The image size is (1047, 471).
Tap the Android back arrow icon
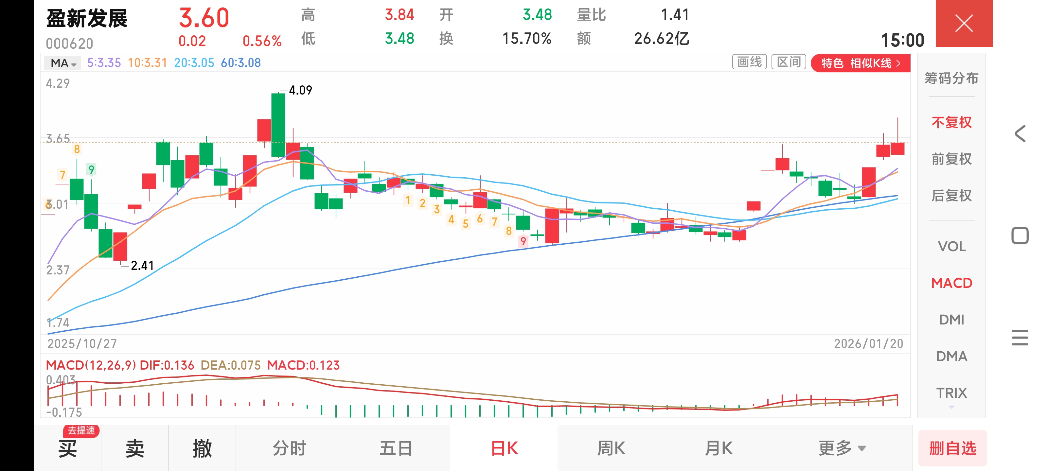tap(1020, 134)
